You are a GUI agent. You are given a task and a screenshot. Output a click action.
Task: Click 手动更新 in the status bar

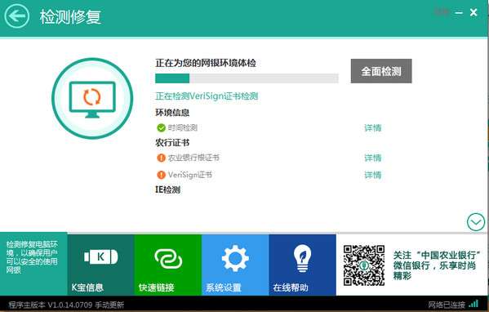coord(109,305)
